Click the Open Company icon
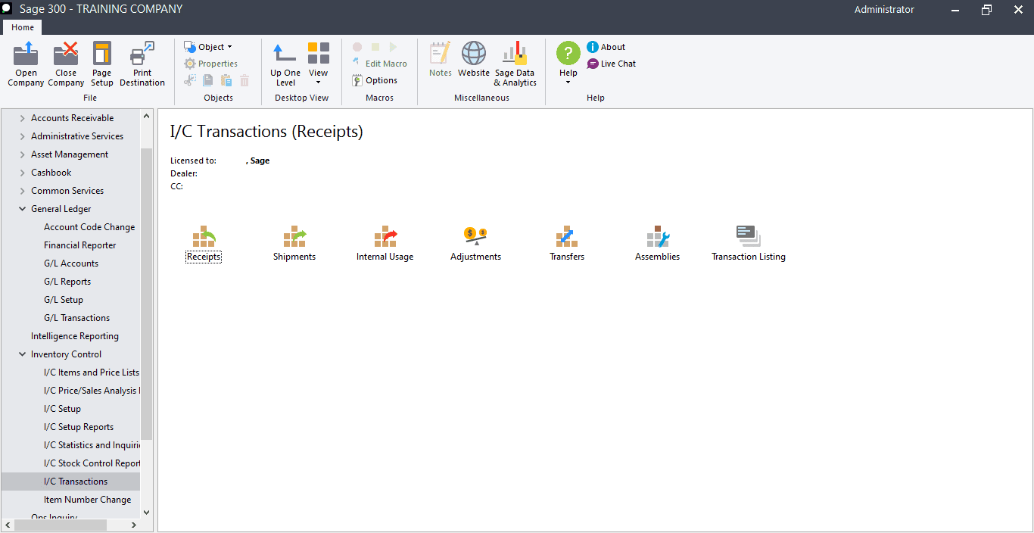 [x=26, y=64]
